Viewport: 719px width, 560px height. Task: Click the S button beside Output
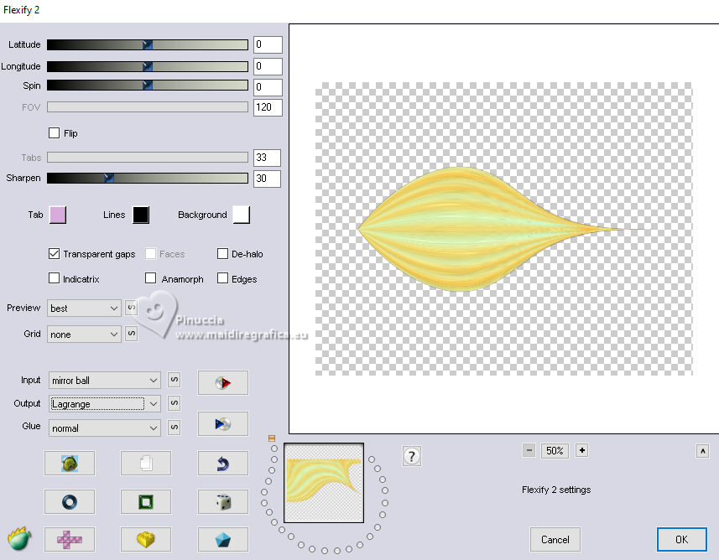(x=174, y=403)
